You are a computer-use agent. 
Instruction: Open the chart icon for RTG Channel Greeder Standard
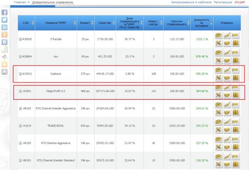[x=227, y=156]
